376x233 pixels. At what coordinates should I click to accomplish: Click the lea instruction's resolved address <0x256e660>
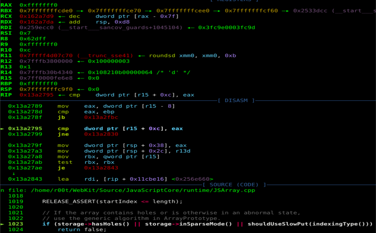point(192,179)
